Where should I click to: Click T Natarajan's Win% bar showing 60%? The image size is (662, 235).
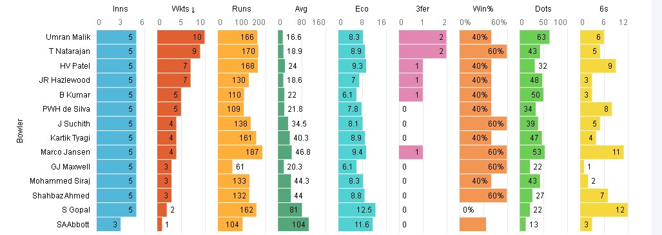coord(483,51)
